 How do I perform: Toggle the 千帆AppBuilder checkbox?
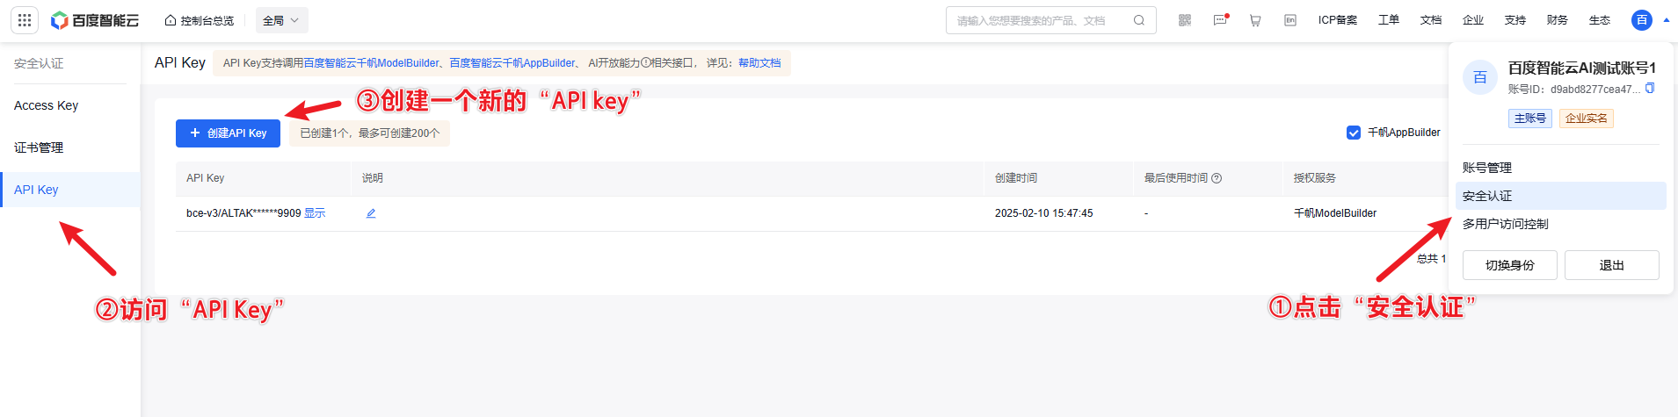coord(1354,133)
